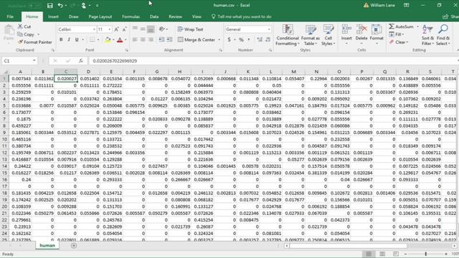Open Conditional Formatting menu

click(x=288, y=35)
